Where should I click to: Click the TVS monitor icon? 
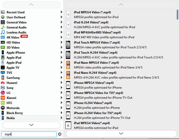point(3,72)
